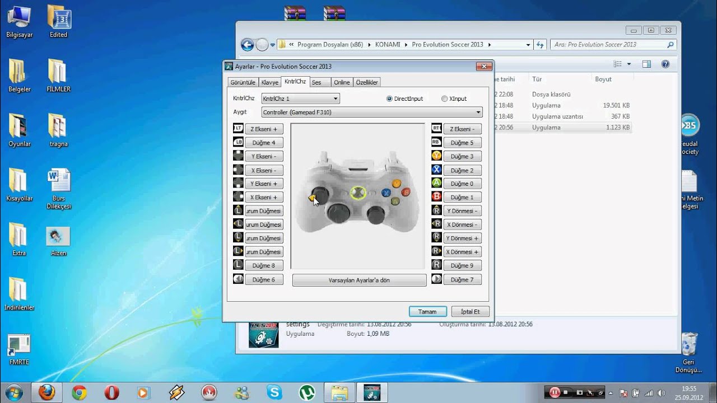Click the Explorer search field
Viewport: 717px width, 403px height.
click(613, 45)
